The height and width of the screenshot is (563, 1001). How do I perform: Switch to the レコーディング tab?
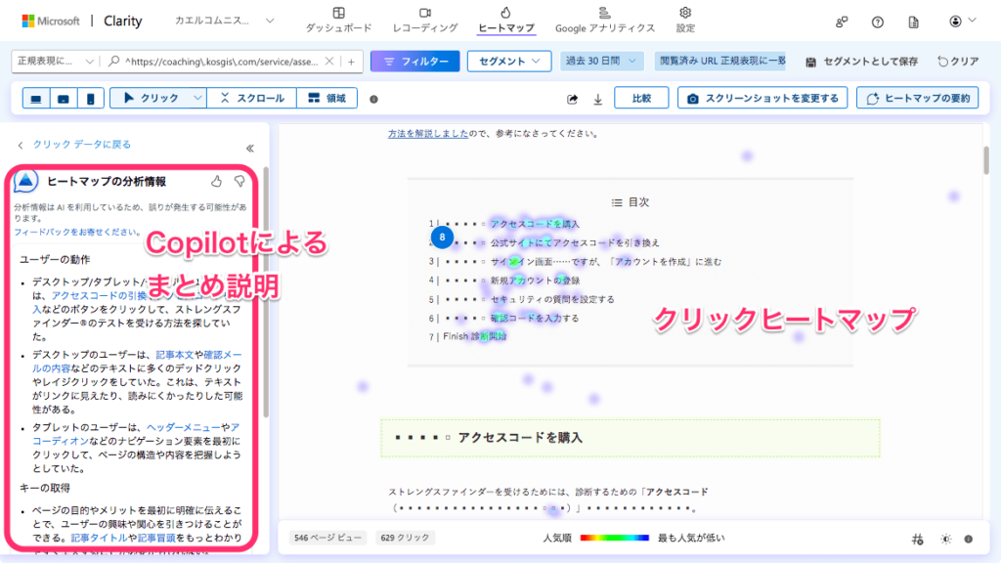pos(425,21)
